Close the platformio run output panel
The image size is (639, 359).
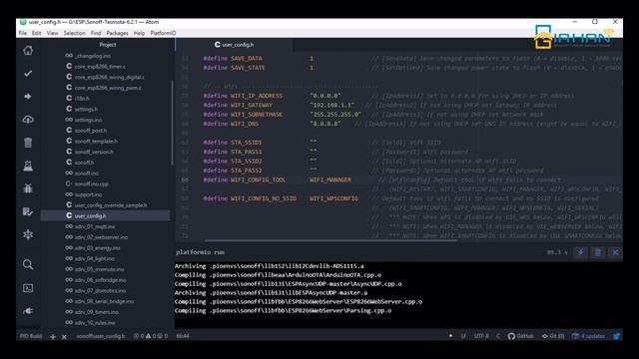click(x=615, y=252)
